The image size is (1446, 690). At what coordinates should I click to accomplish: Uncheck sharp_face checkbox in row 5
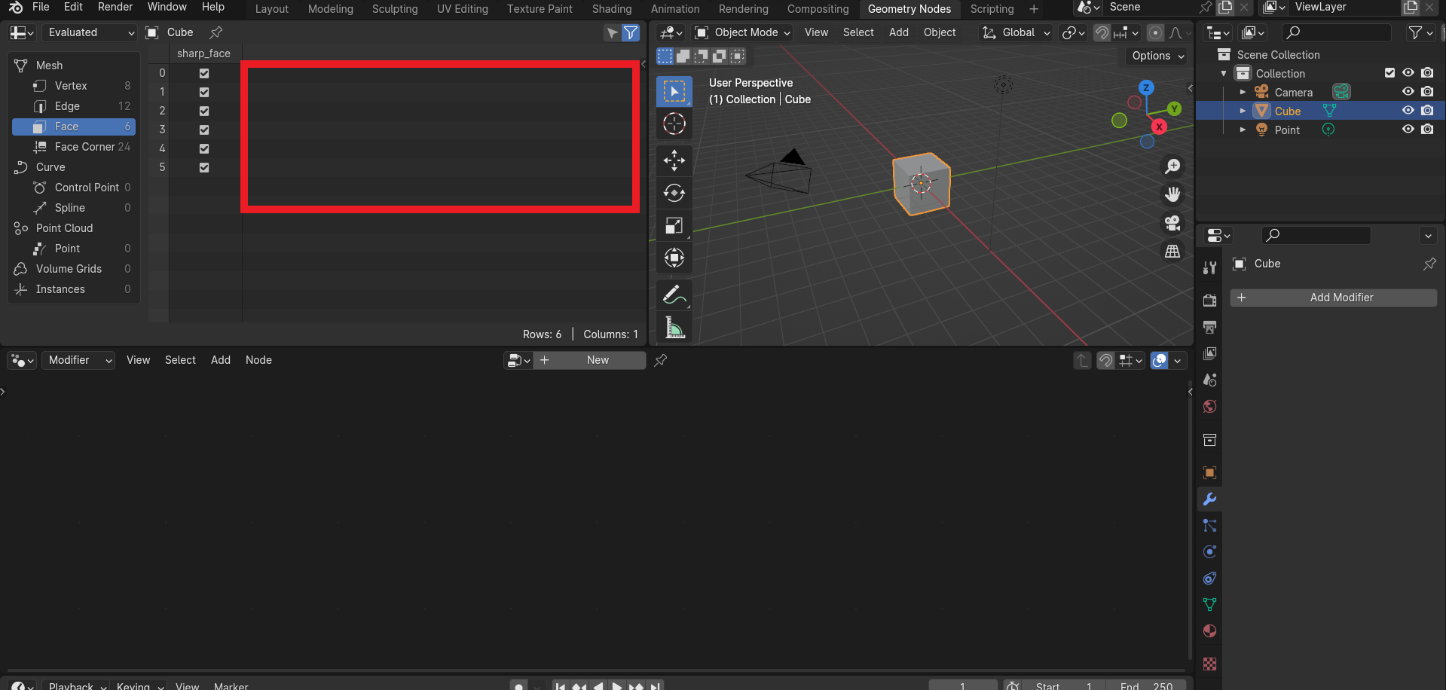click(x=204, y=167)
